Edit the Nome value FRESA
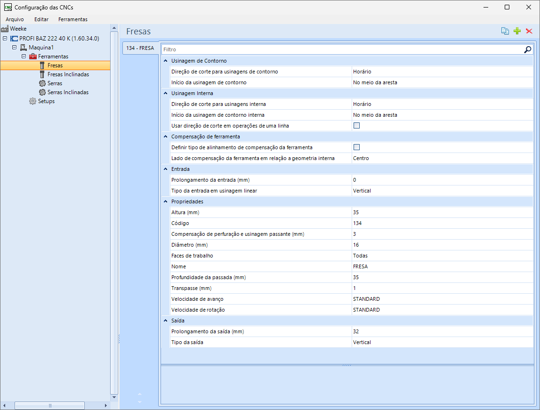 pyautogui.click(x=443, y=267)
